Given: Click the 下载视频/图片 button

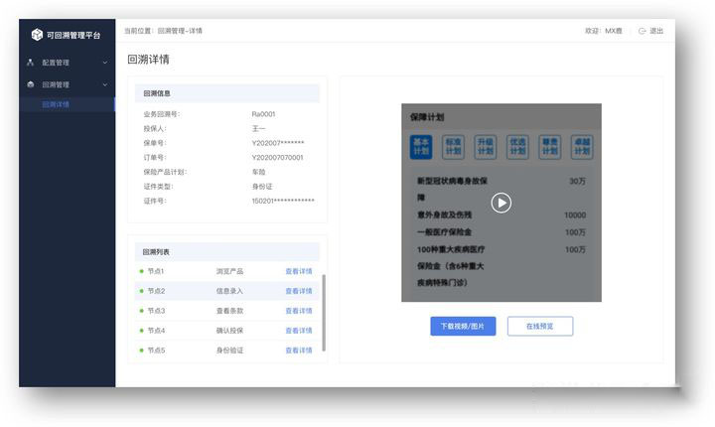Looking at the screenshot, I should click(x=463, y=326).
